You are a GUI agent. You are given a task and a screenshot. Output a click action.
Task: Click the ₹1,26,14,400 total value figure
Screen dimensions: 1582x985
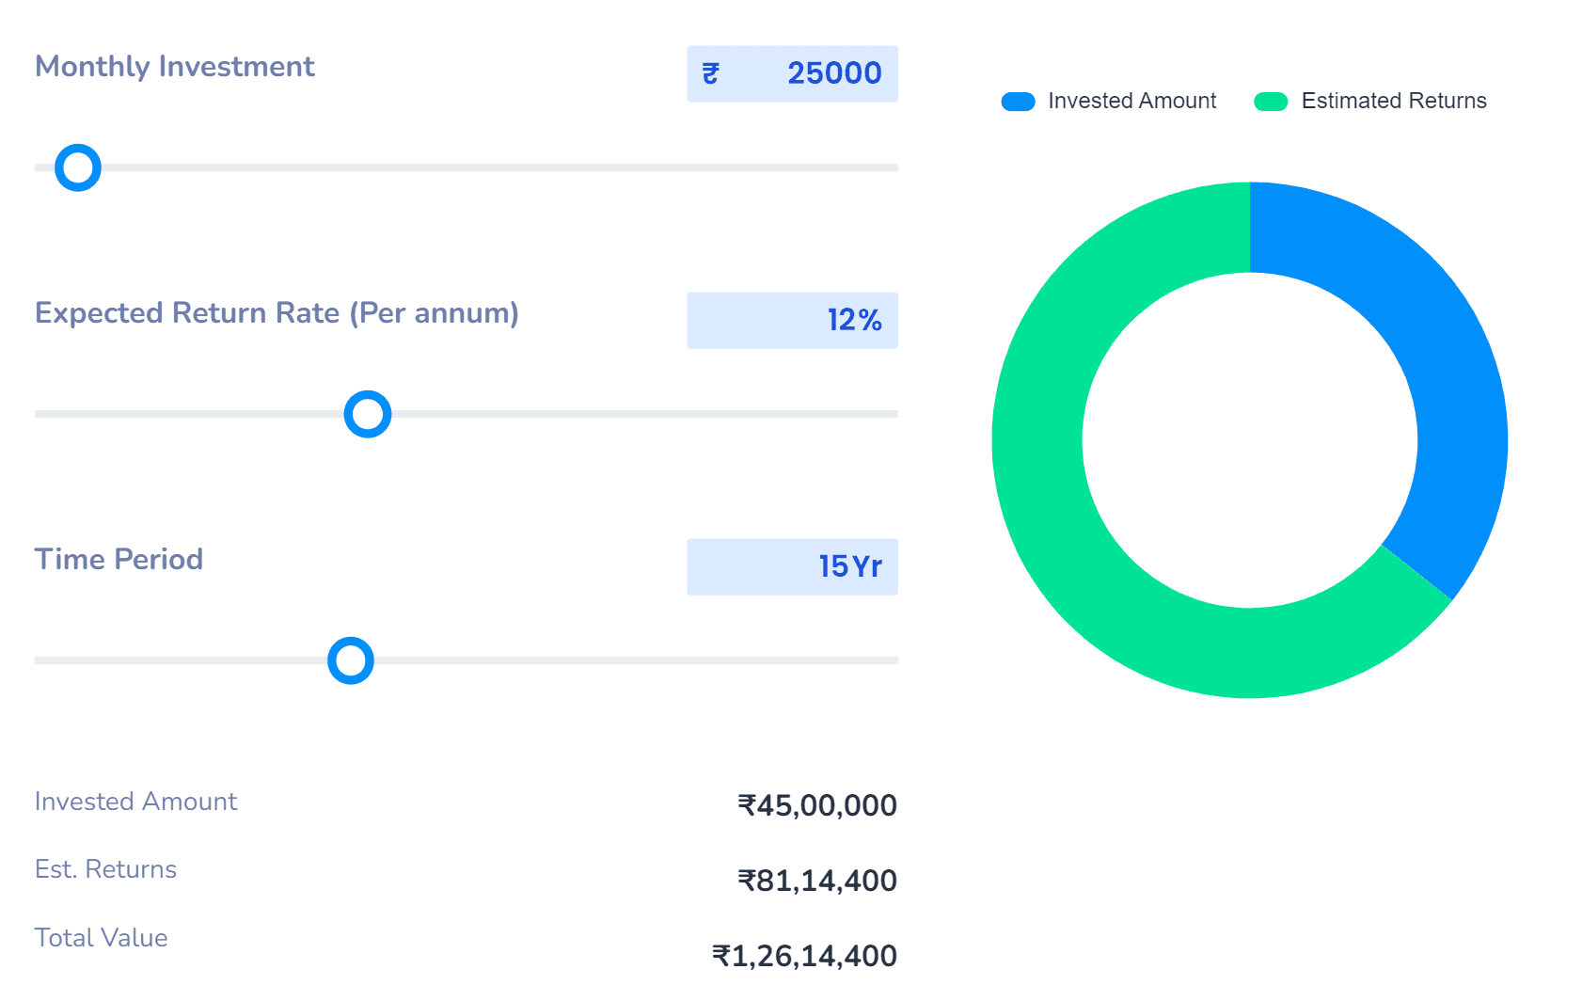(804, 956)
